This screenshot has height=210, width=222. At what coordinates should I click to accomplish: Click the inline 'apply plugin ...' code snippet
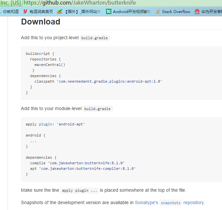point(80,190)
